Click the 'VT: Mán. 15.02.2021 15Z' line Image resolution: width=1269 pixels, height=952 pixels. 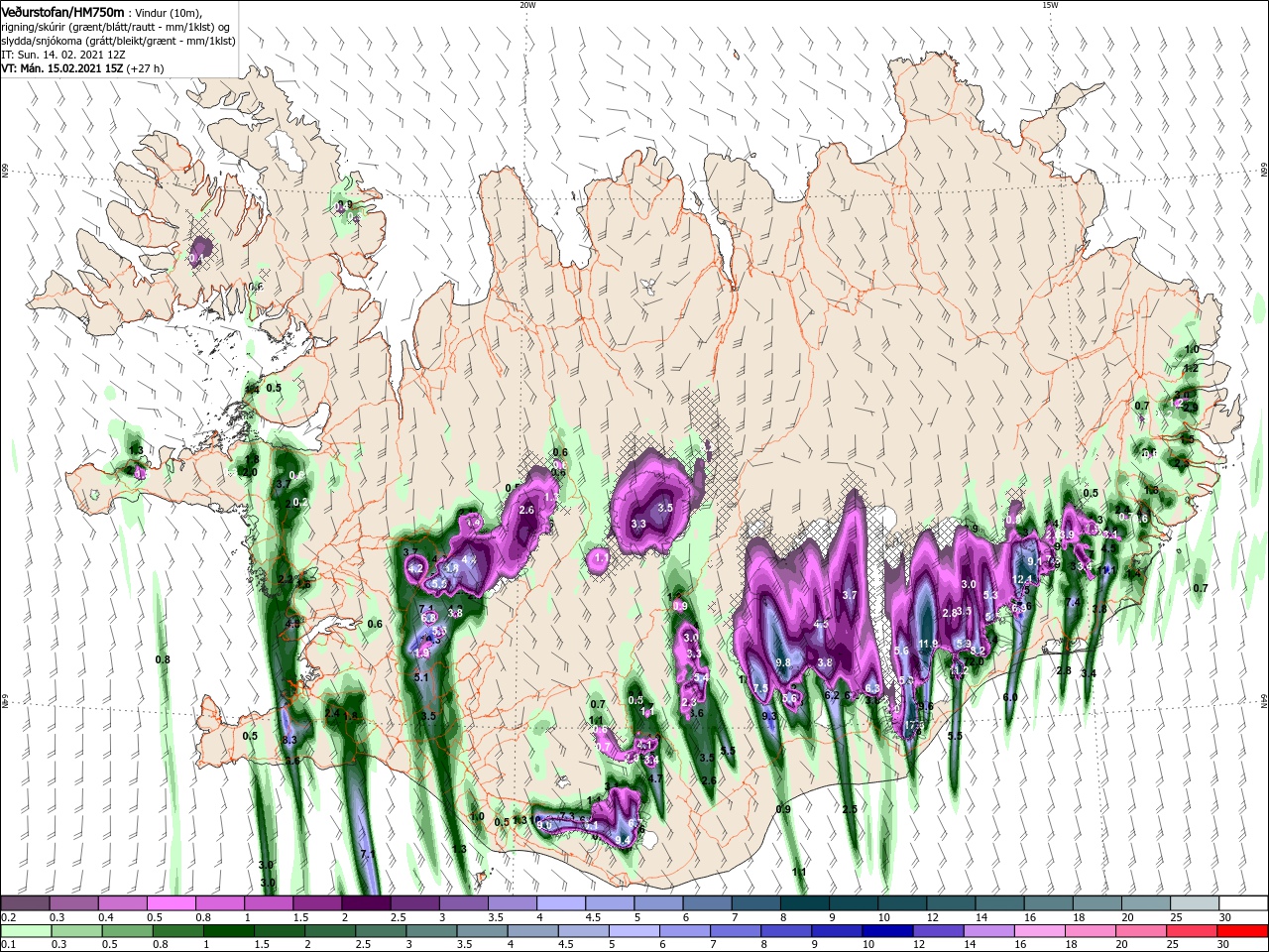(62, 68)
